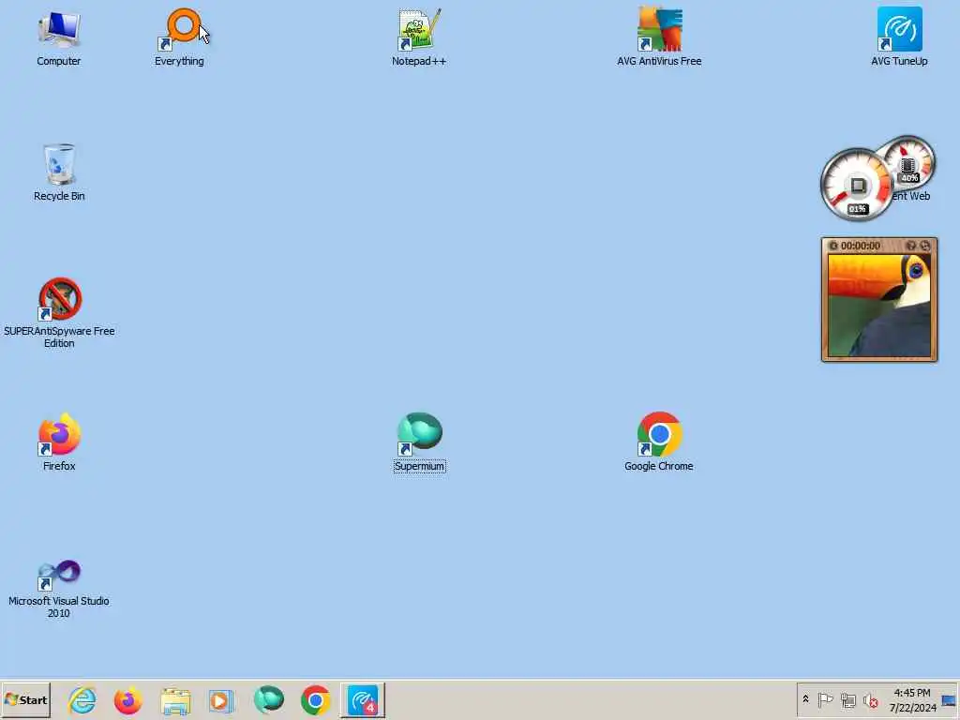Open Windows Explorer from the taskbar

coord(175,699)
